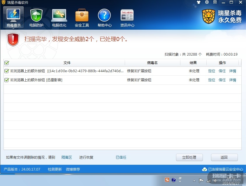Uncheck the first IE extra button threat row
Screen dimensions: 246x186
[x=7, y=71]
